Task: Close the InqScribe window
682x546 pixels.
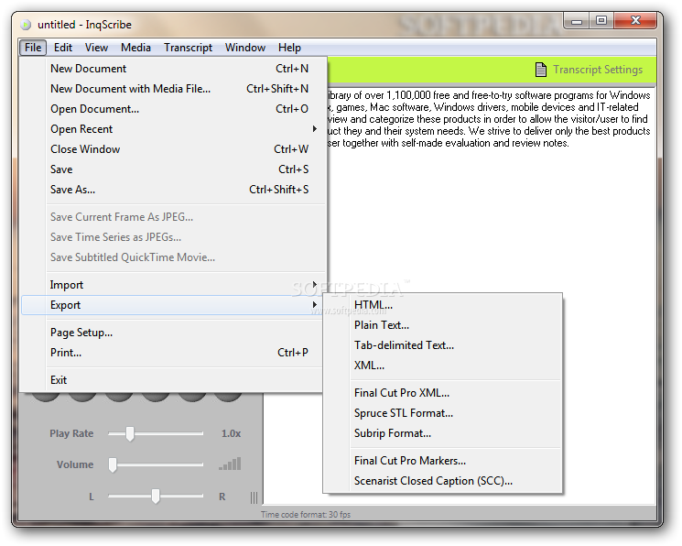Action: click(x=635, y=21)
